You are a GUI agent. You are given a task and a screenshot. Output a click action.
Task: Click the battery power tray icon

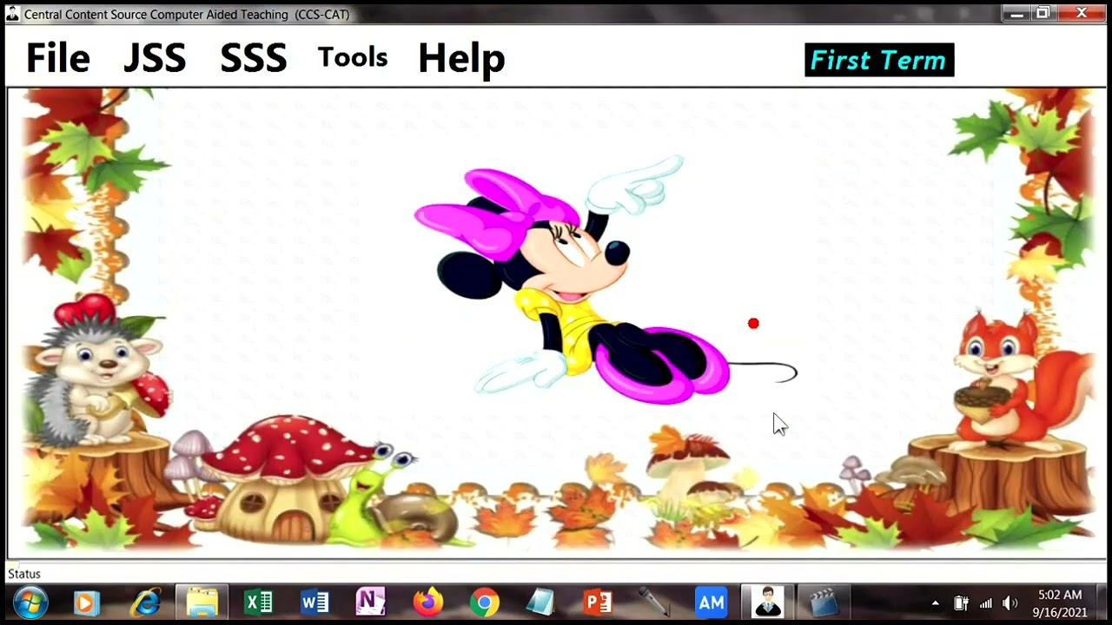(961, 603)
